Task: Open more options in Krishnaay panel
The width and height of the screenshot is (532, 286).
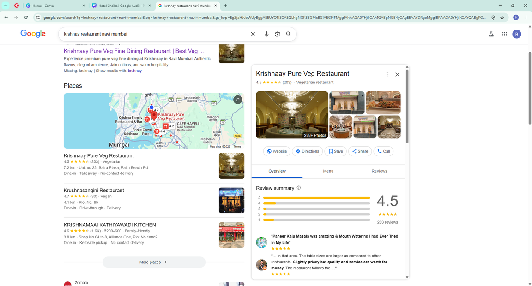Action: pos(387,74)
